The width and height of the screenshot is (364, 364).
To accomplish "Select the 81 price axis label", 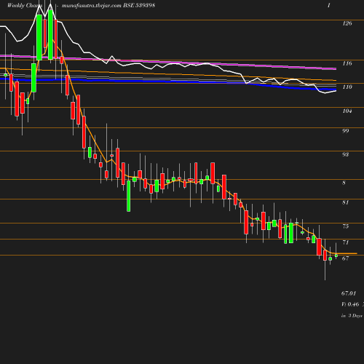I will point(346,202).
